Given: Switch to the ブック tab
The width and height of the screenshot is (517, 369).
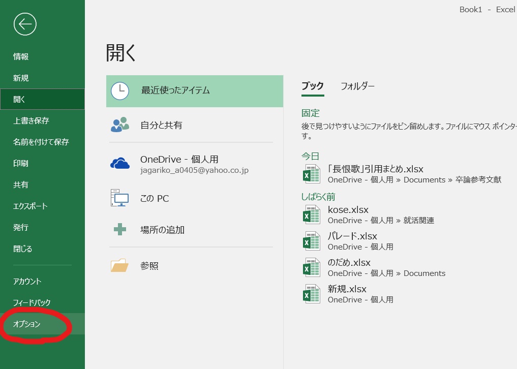Looking at the screenshot, I should click(x=313, y=86).
